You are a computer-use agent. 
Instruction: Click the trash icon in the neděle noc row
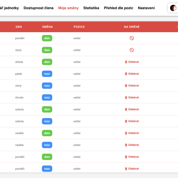(x=126, y=145)
